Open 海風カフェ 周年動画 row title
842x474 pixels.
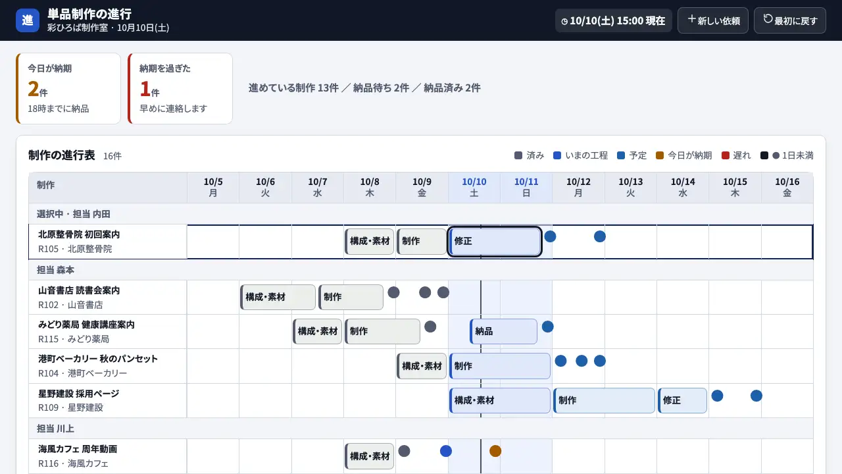78,449
